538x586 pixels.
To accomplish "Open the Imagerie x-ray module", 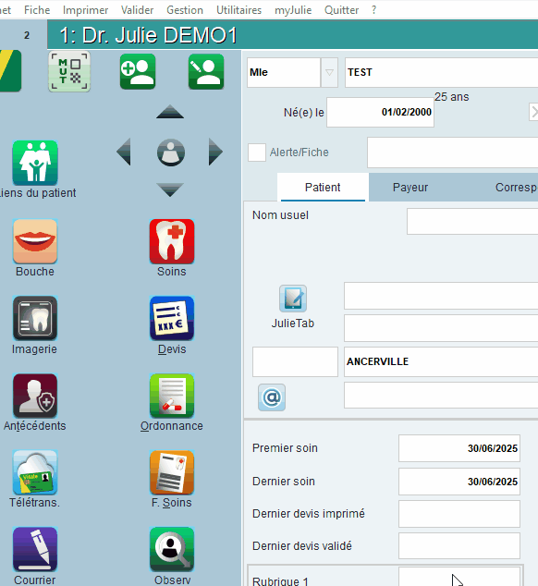I will 35,318.
